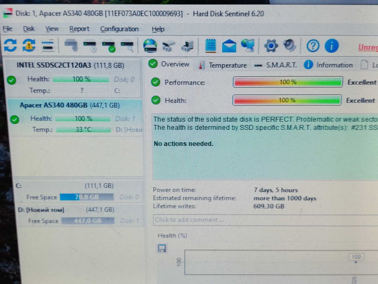This screenshot has height=284, width=378.
Task: Click the Overview Health 100 % gradient bar
Action: 287,100
